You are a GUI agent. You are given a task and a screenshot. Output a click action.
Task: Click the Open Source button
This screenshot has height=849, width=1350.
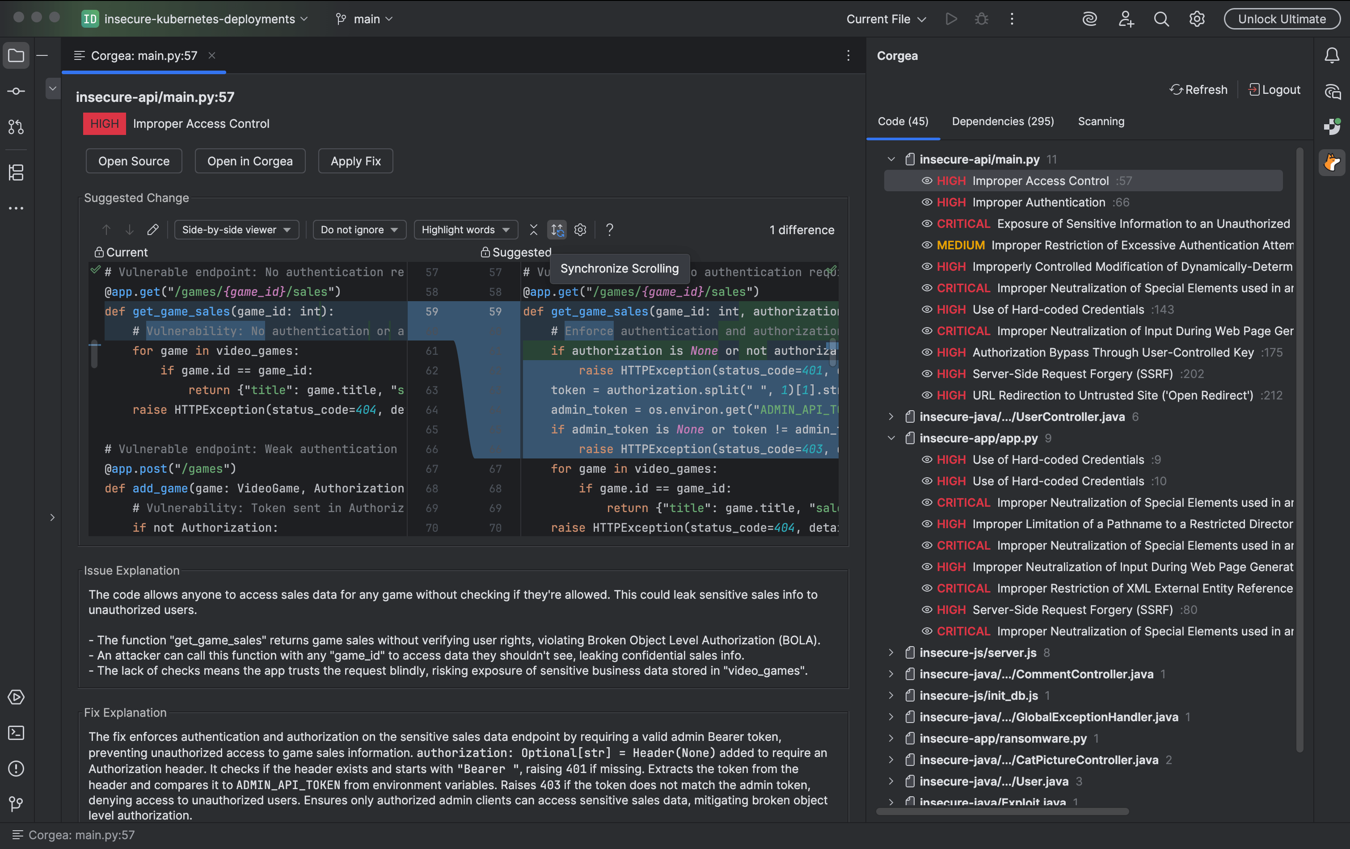[134, 161]
